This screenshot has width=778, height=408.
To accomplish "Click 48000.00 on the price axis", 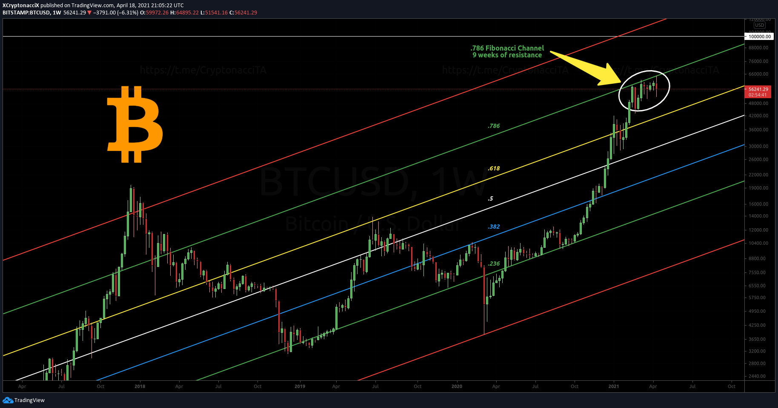I will point(758,103).
